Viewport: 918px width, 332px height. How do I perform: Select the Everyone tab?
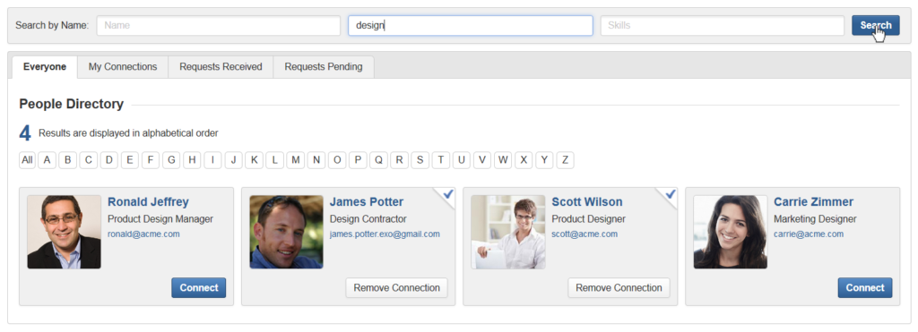(45, 66)
